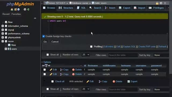Open the Recent tab in sidebar
Screen dimensions: 172x97
click(x=6, y=14)
